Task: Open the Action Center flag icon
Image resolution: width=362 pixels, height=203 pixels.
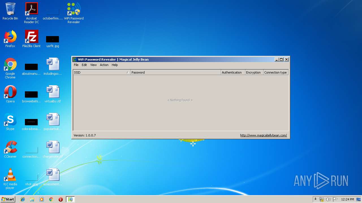Action: [335, 199]
